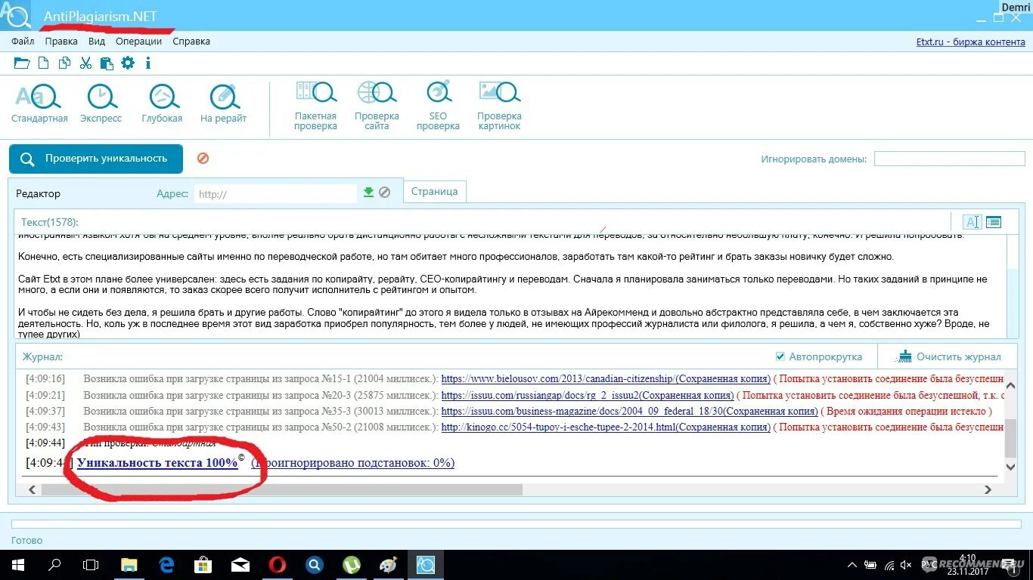Viewport: 1033px width, 580px height.
Task: Launch Пакетная проверка tool
Action: click(316, 106)
